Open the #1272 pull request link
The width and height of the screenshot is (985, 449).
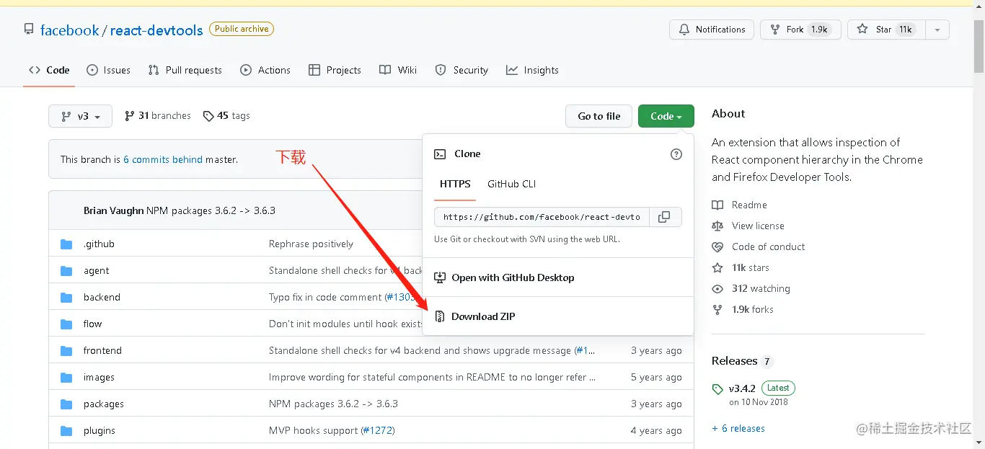pyautogui.click(x=377, y=431)
